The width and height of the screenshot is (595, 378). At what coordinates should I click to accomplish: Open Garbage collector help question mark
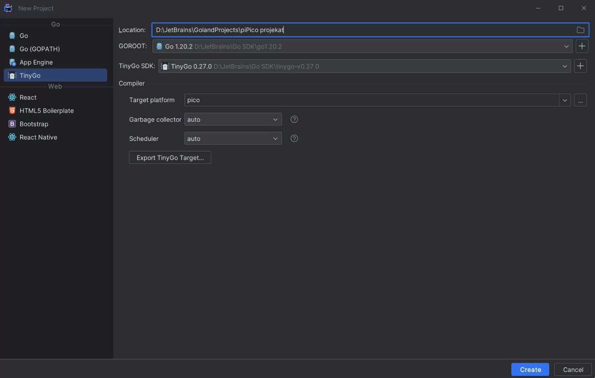(x=294, y=119)
